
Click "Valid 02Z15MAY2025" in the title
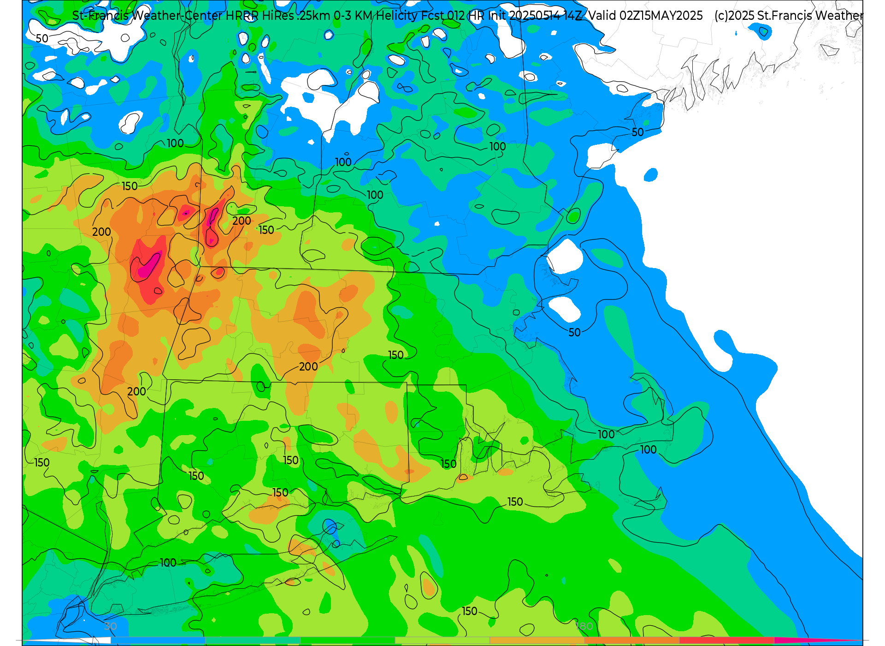[x=645, y=16]
